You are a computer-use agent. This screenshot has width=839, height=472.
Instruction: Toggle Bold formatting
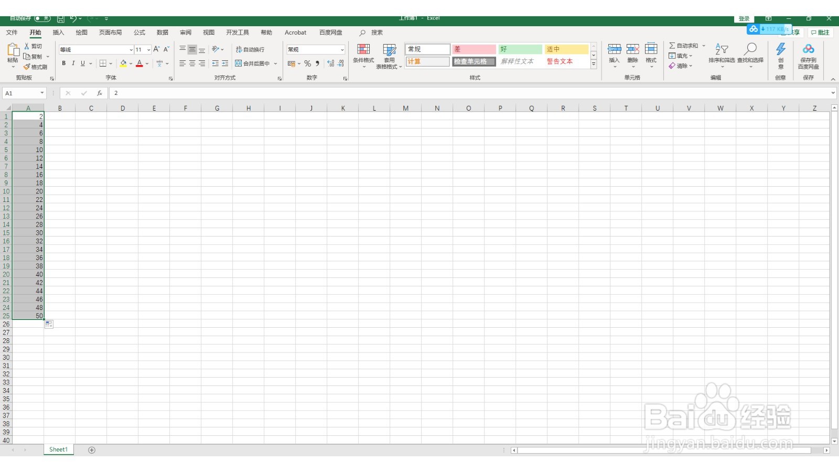(64, 63)
